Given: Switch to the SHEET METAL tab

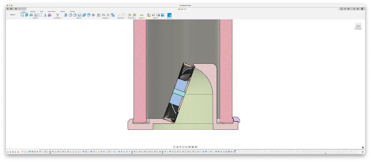Looking at the screenshot, I should [52, 11].
